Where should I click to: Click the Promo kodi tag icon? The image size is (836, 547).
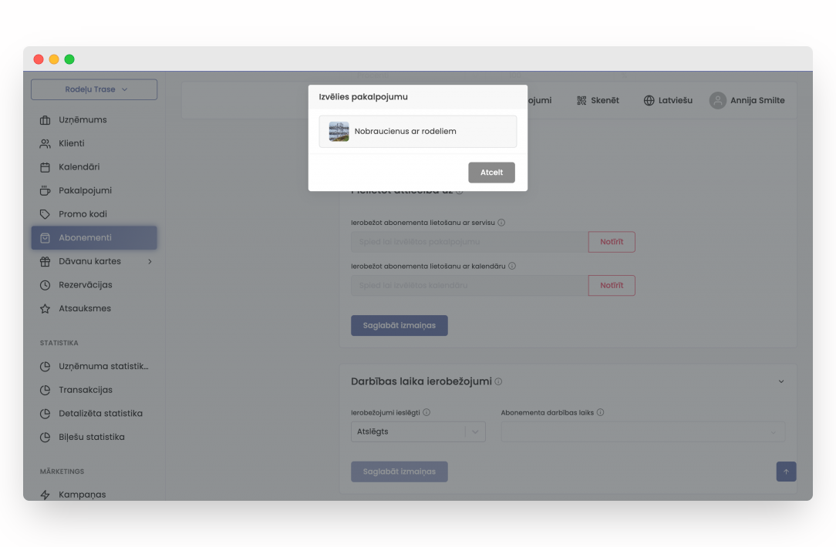[45, 214]
